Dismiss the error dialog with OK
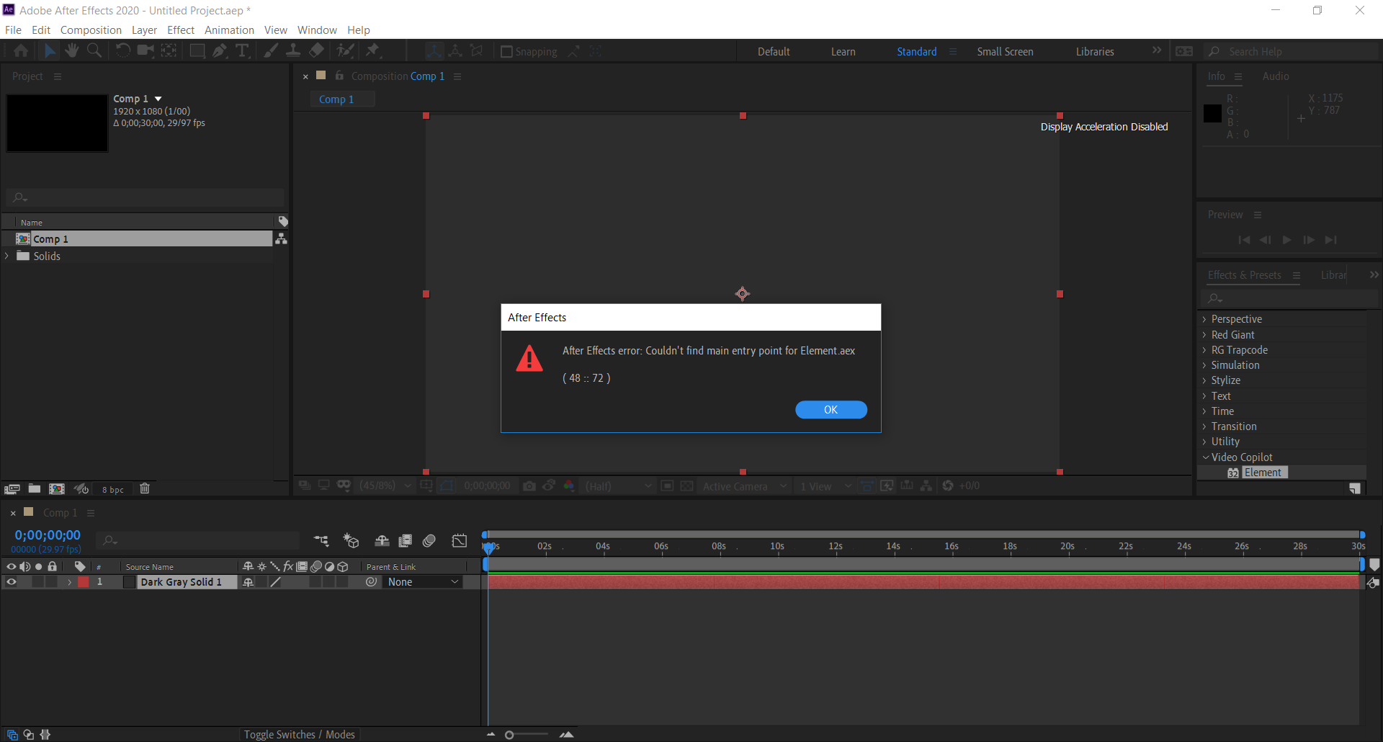Image resolution: width=1383 pixels, height=742 pixels. (831, 409)
